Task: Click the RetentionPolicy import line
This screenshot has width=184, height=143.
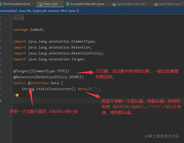Action: click(59, 53)
